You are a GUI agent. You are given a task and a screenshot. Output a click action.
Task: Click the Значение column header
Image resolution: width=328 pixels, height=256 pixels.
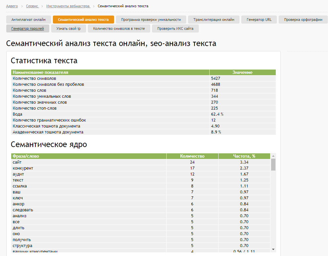[x=242, y=72]
